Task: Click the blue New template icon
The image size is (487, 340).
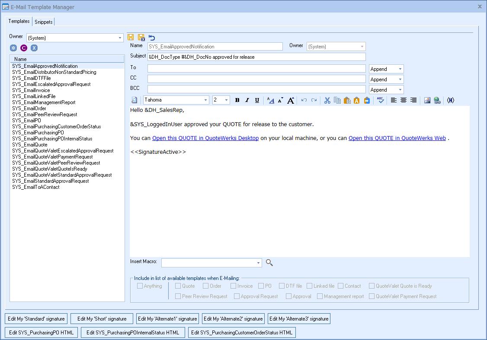Action: click(x=13, y=48)
